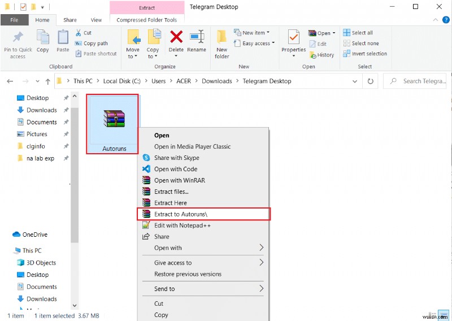Image resolution: width=452 pixels, height=321 pixels.
Task: Switch to the View ribbon tab
Action: (x=96, y=20)
